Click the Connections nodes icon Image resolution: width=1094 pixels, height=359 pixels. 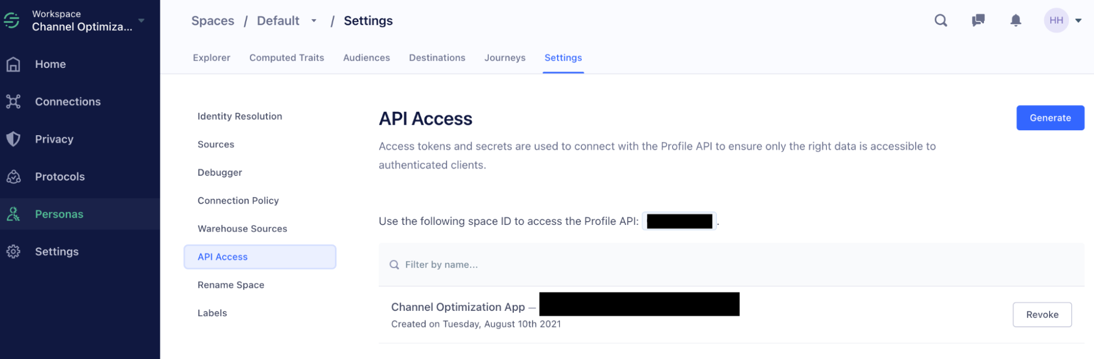click(13, 101)
